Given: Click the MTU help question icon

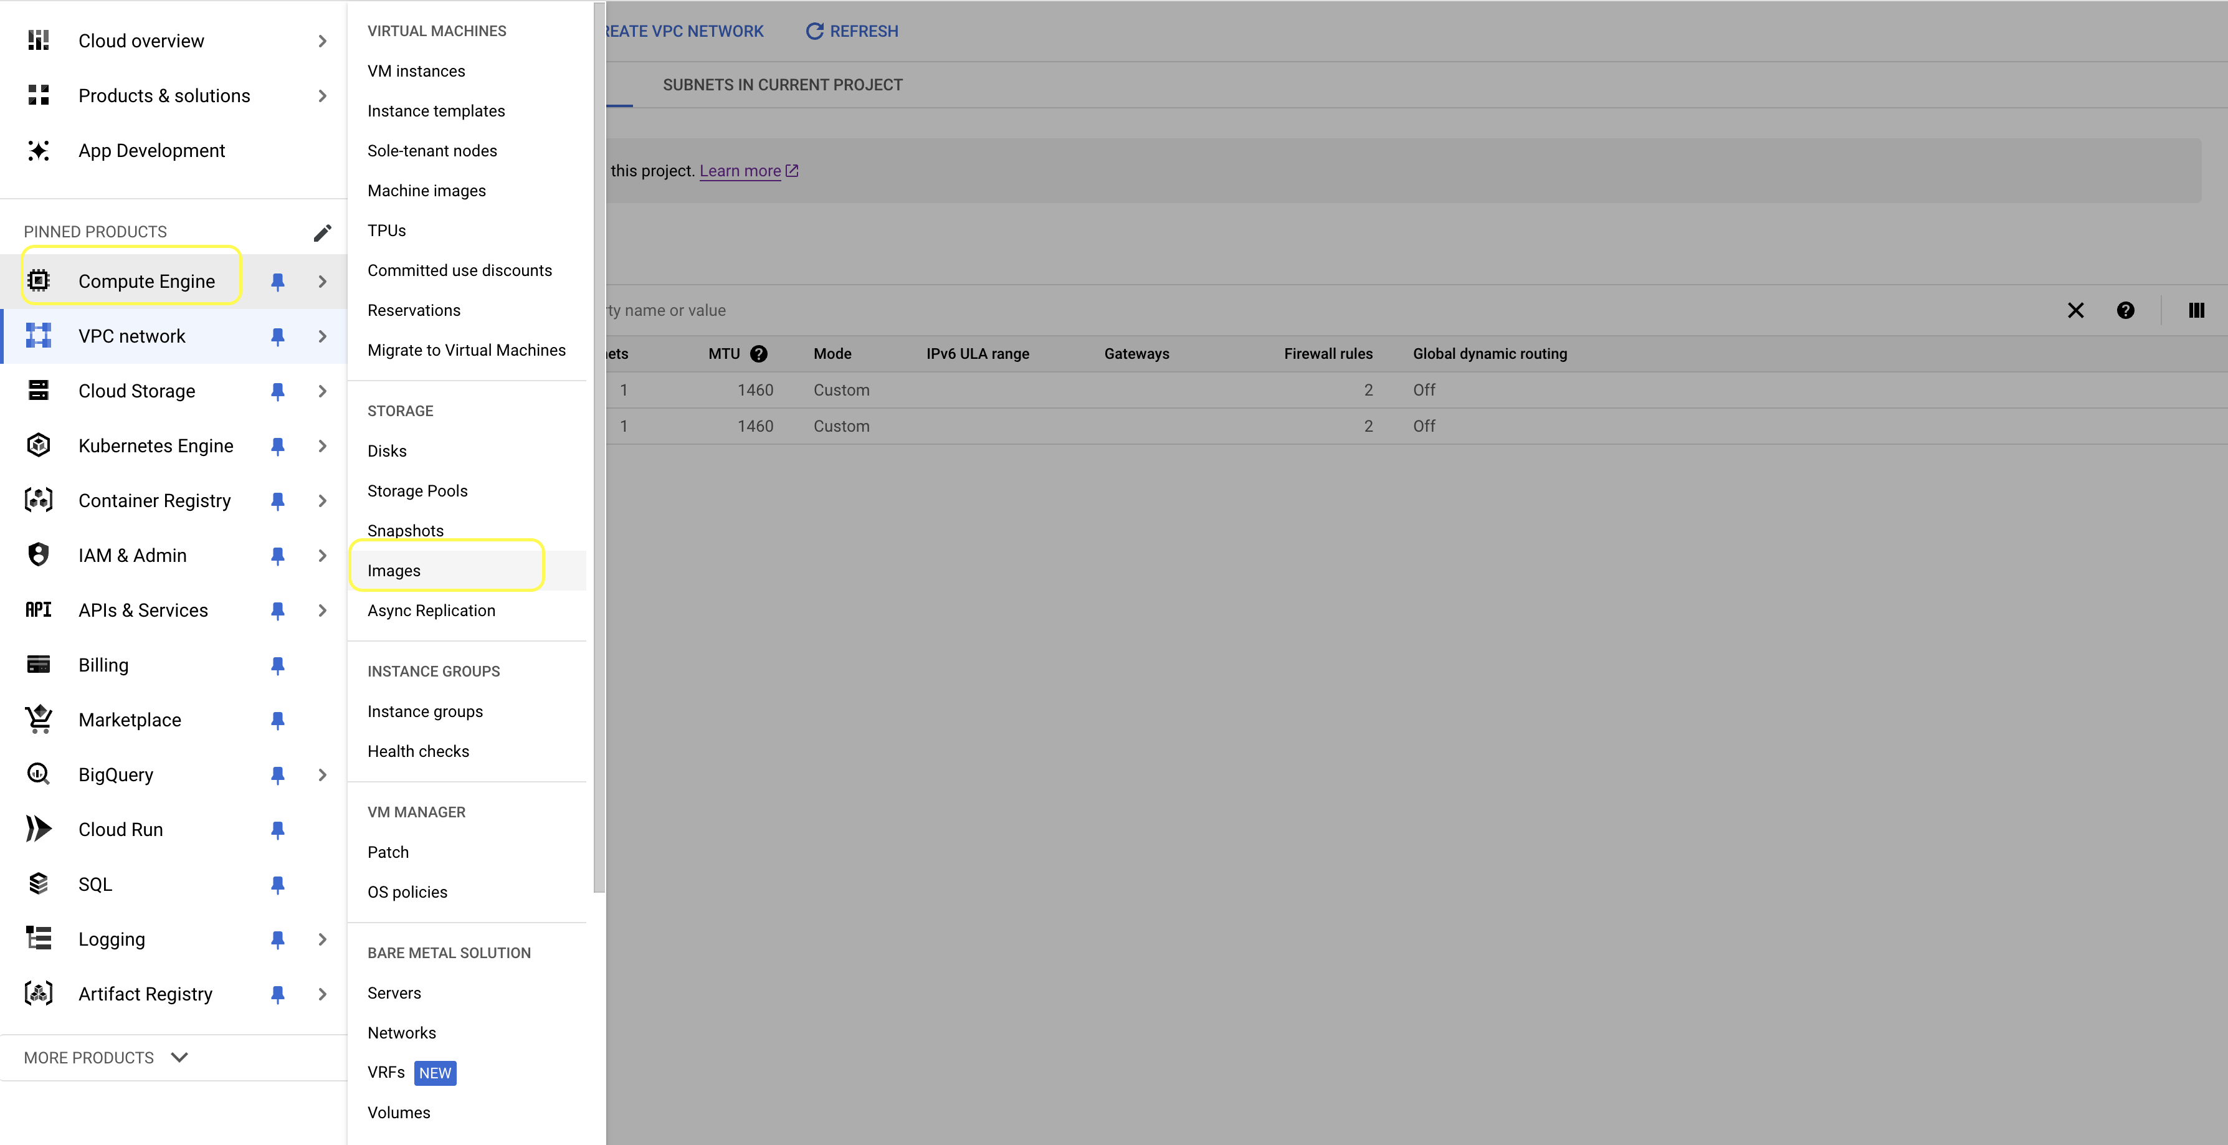Looking at the screenshot, I should pyautogui.click(x=758, y=354).
